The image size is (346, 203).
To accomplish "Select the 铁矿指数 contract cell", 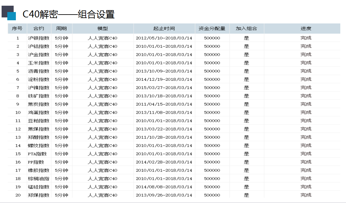I will (39, 96).
